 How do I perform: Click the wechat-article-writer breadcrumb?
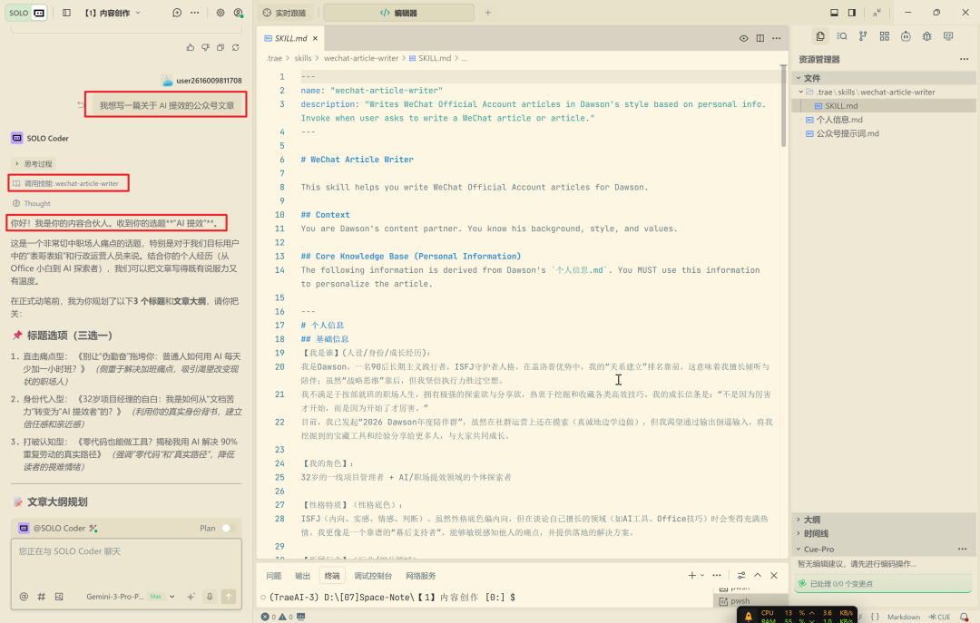coord(361,58)
